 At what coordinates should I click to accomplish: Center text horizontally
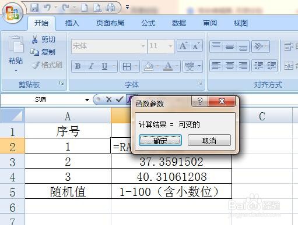[x=230, y=66]
